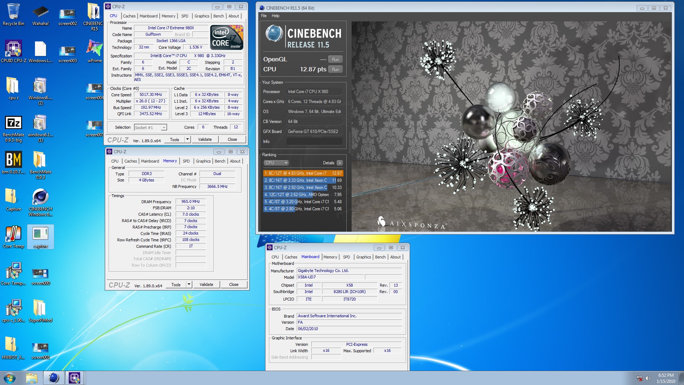Open volume speaker tray icon
This screenshot has height=385, width=684.
point(648,378)
